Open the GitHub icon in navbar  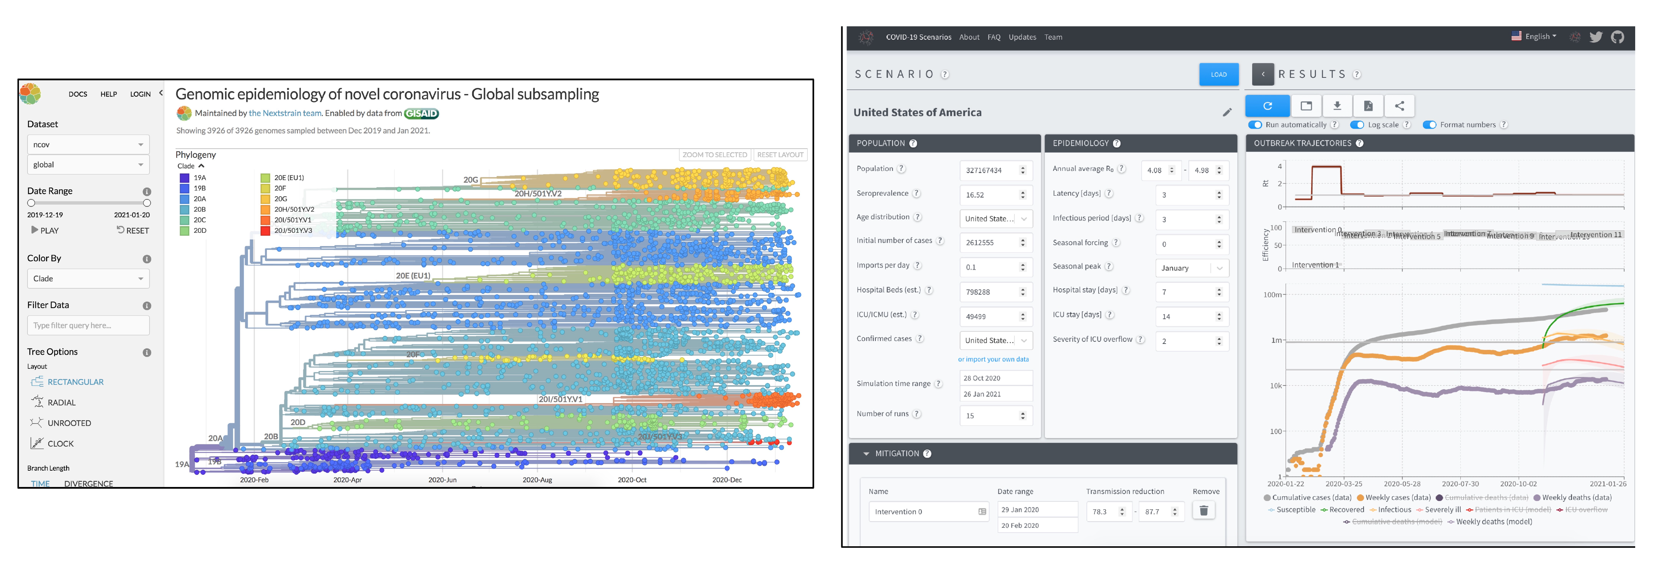coord(1617,37)
